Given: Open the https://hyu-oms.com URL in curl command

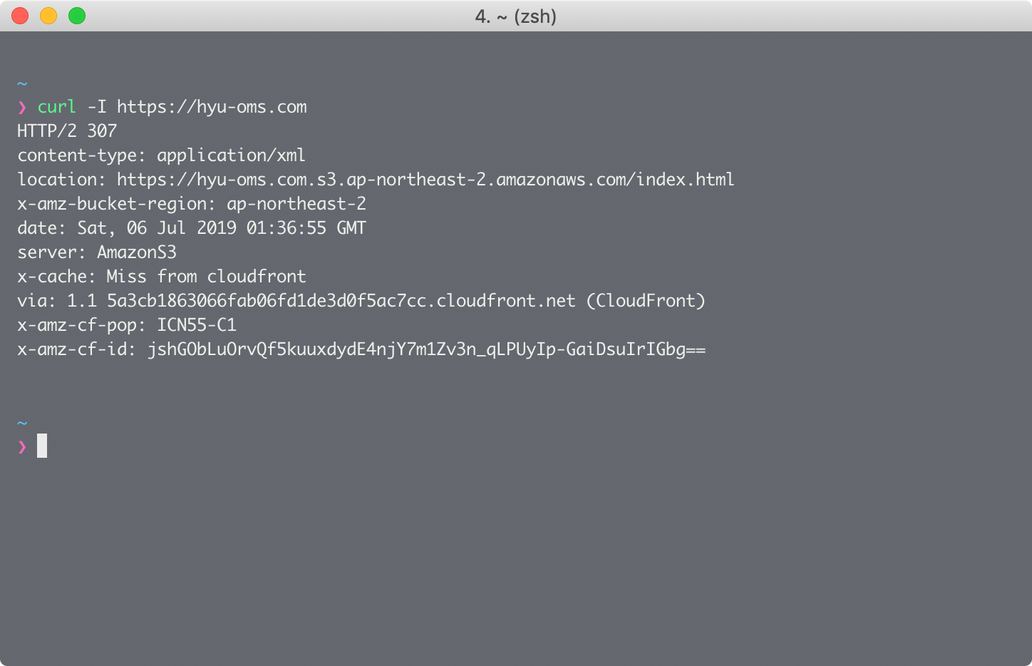Looking at the screenshot, I should pos(212,107).
